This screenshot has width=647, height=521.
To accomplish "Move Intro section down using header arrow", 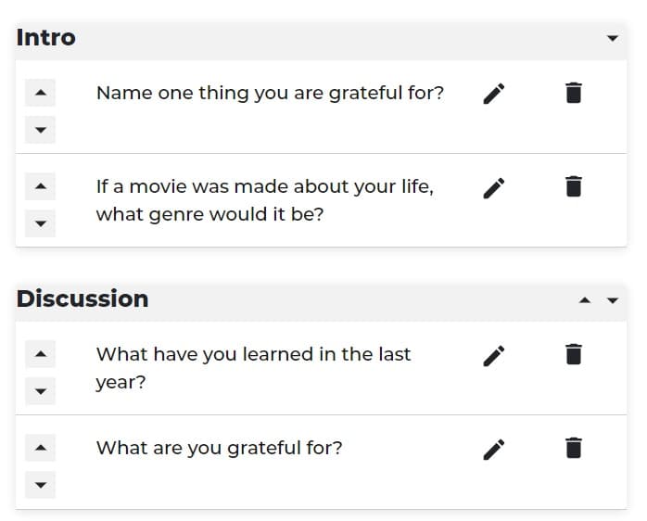I will 613,38.
